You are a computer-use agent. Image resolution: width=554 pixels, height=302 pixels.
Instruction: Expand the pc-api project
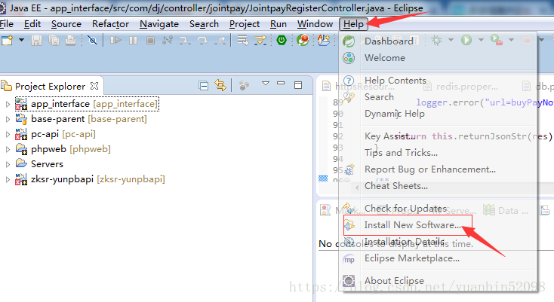tap(8, 134)
